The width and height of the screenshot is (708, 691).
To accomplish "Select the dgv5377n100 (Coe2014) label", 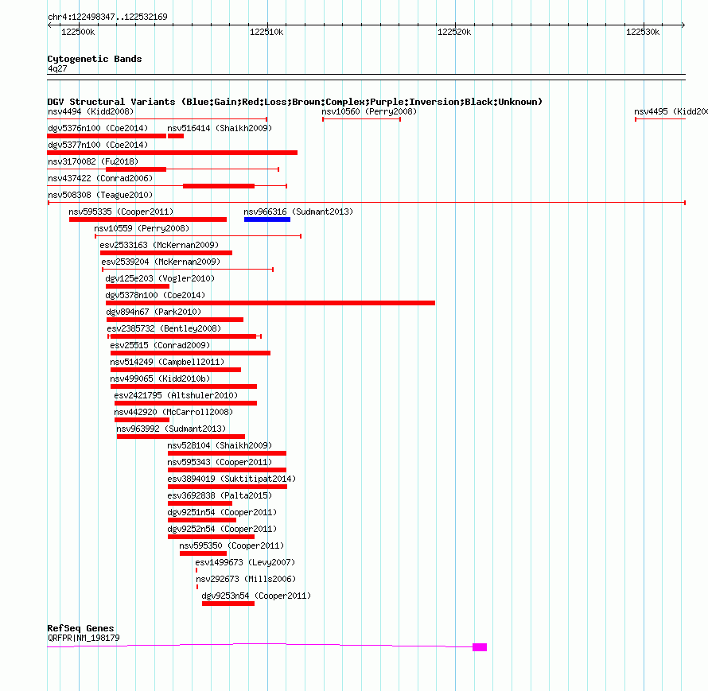I will tap(98, 145).
